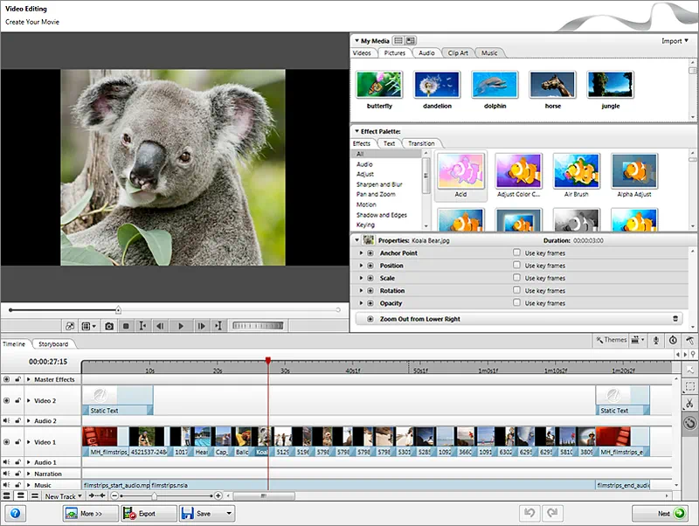Play the preview video
Screen dimensions: 699x526
coord(181,326)
